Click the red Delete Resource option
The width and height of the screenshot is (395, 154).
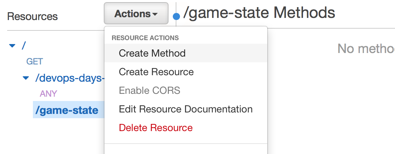pyautogui.click(x=186, y=128)
